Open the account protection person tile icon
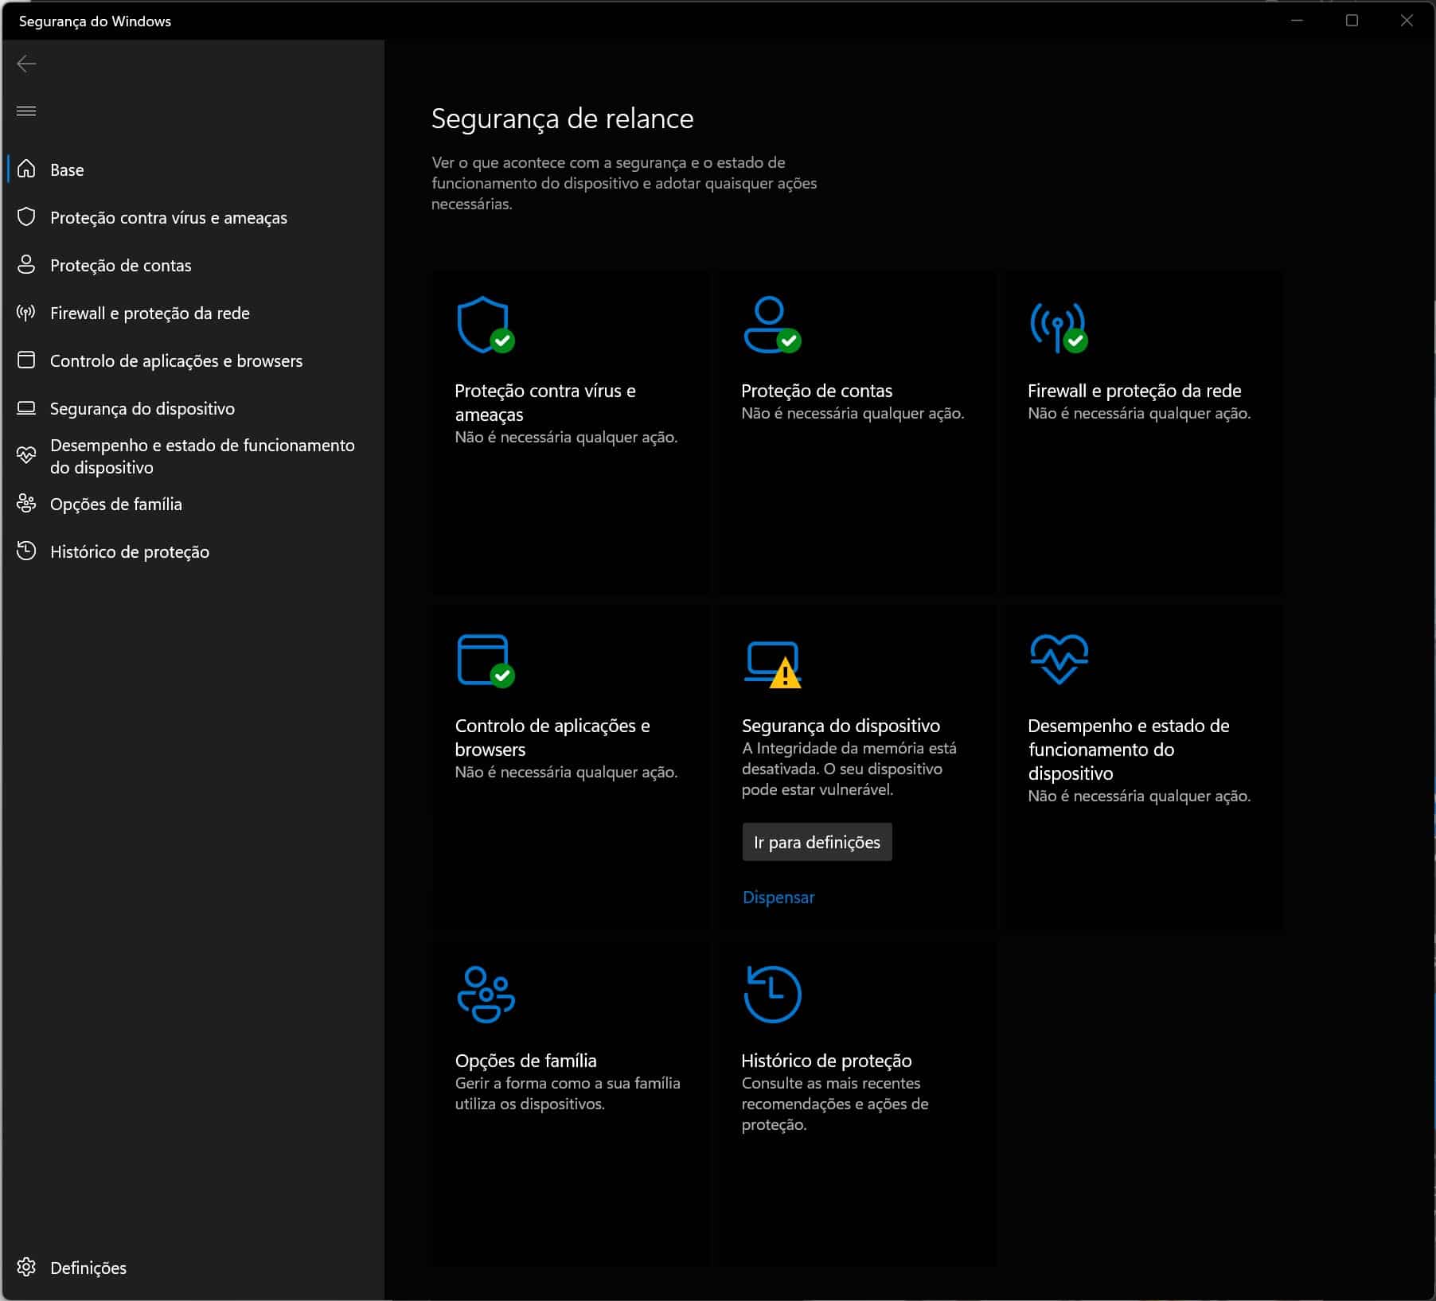Viewport: 1436px width, 1301px height. (771, 325)
